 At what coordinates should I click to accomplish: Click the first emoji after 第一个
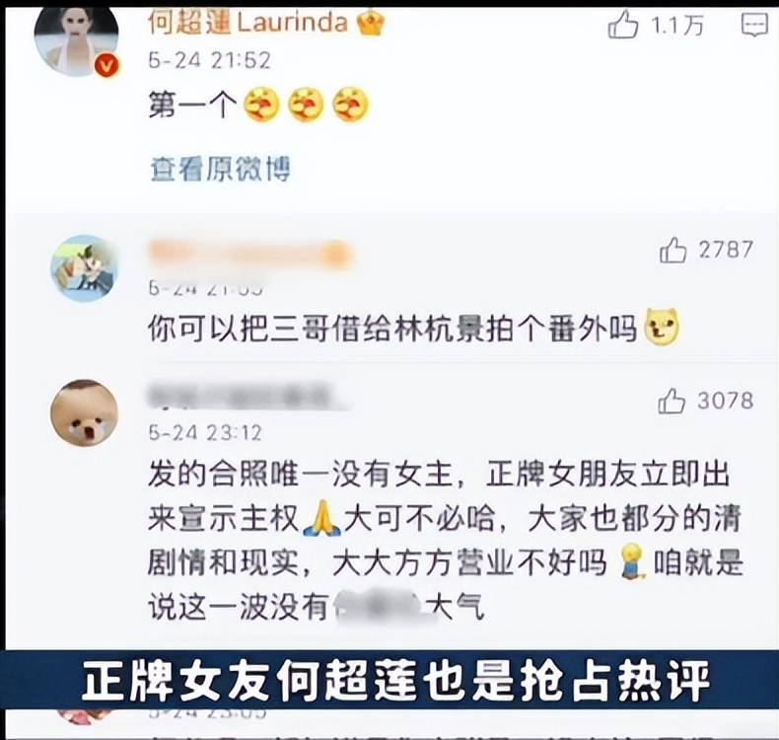pyautogui.click(x=261, y=105)
